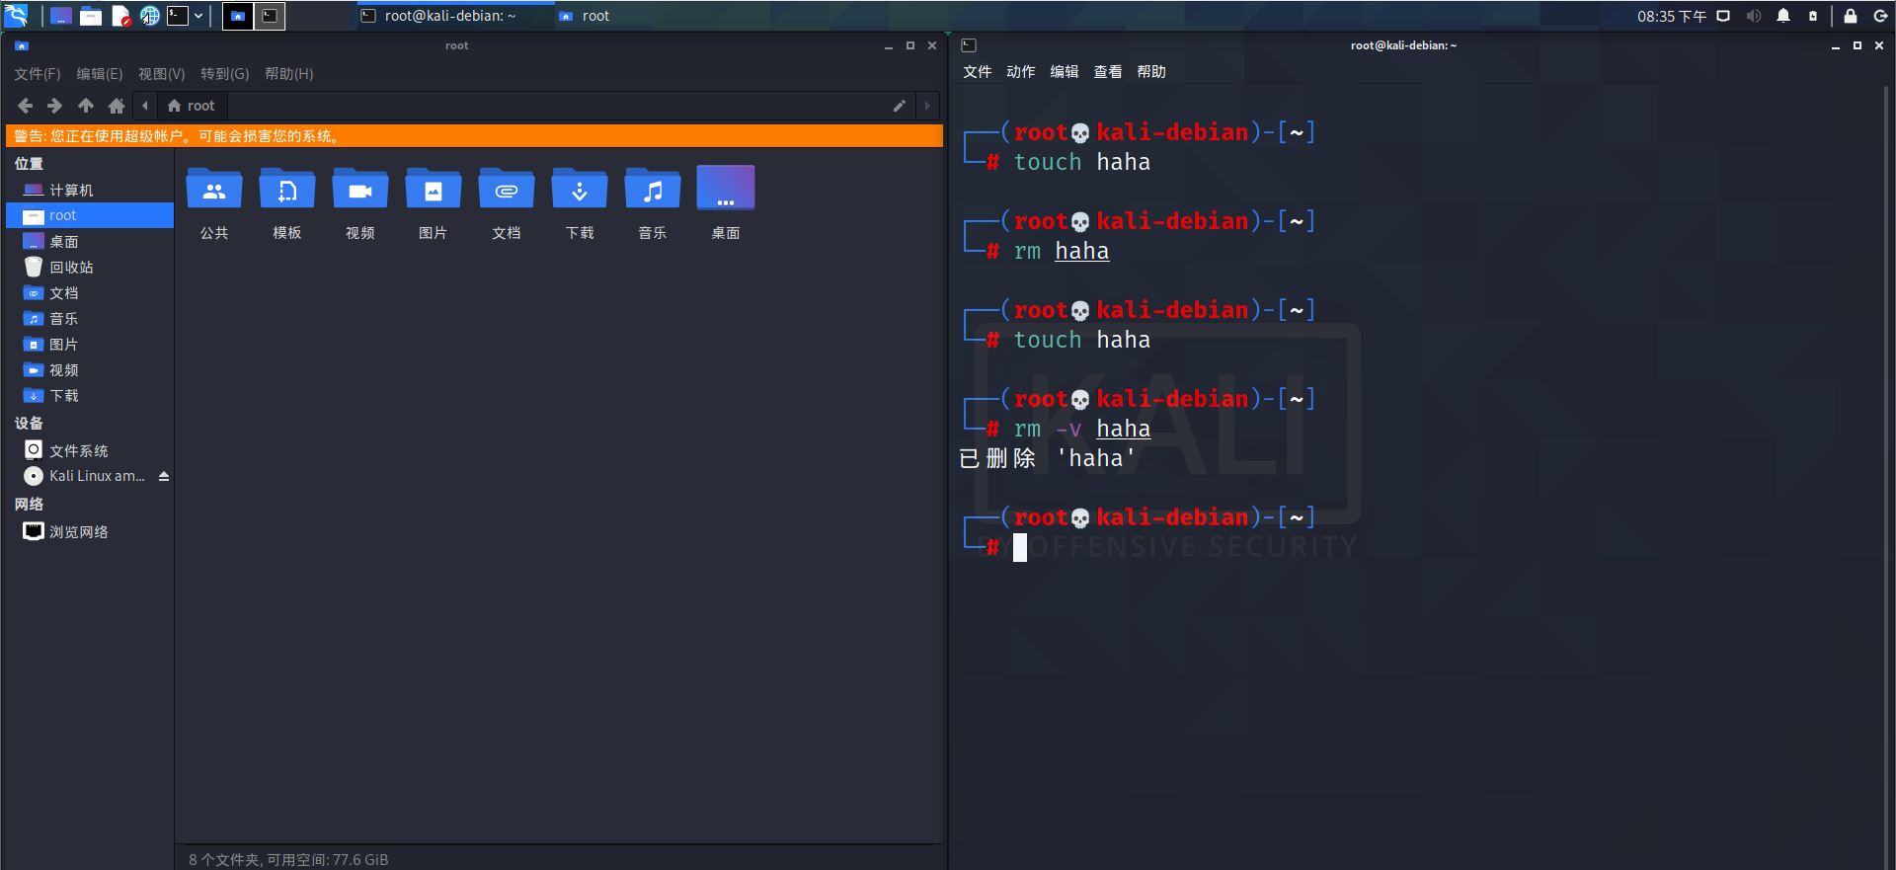This screenshot has width=1896, height=870.
Task: Launch the text editor from the panel
Action: tap(120, 16)
